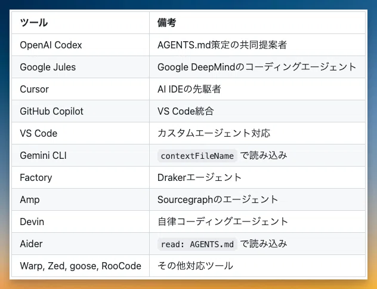Viewport: 377px width, 289px height.
Task: Click the Sourcegraphのエージェント note
Action: click(218, 199)
